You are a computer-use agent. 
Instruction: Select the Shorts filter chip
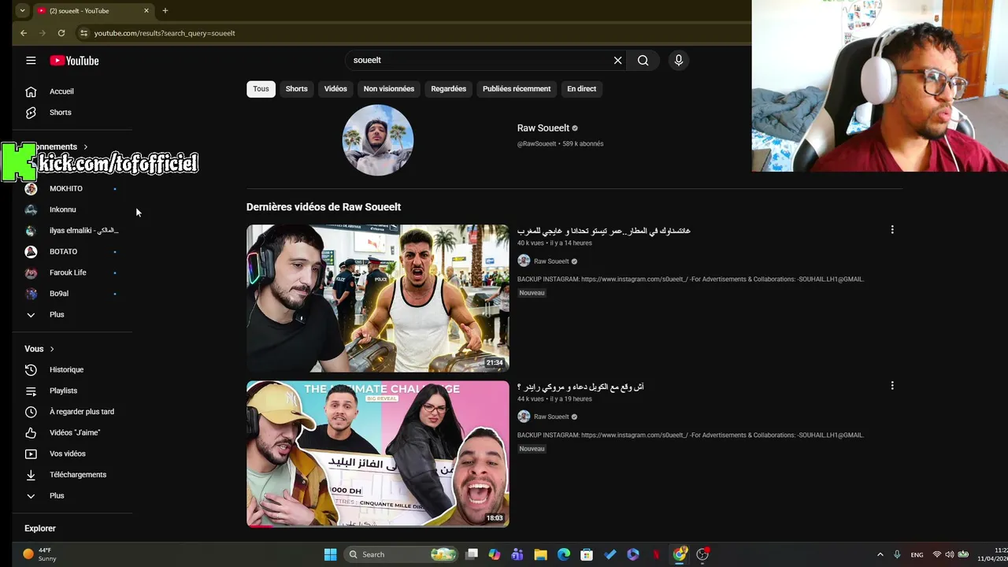coord(297,89)
